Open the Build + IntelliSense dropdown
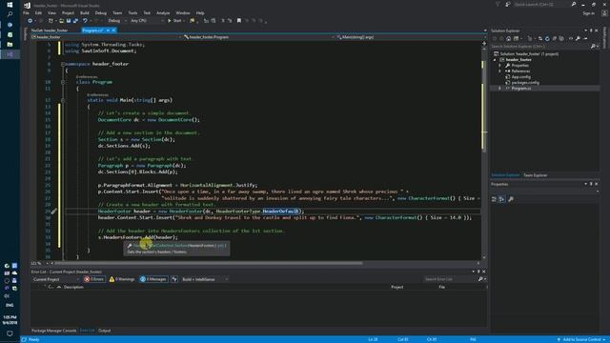 (x=205, y=279)
